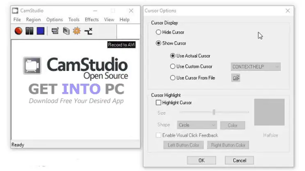305x171 pixels.
Task: Open the Region menu
Action: click(34, 20)
